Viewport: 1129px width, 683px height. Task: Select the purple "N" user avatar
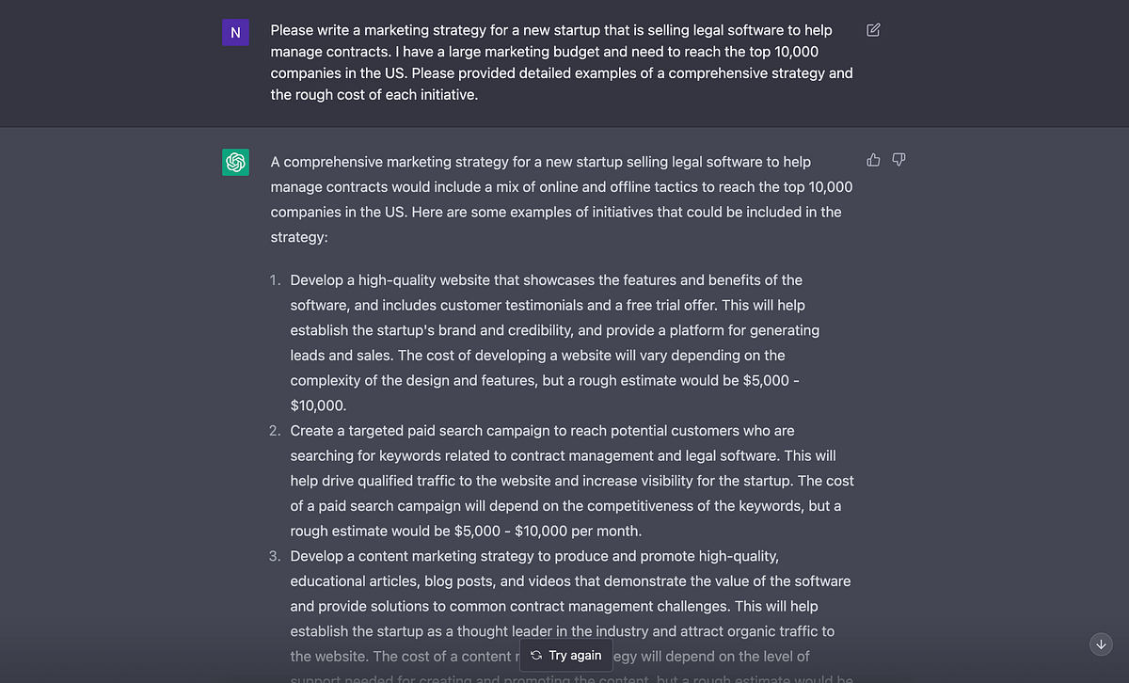(x=235, y=32)
